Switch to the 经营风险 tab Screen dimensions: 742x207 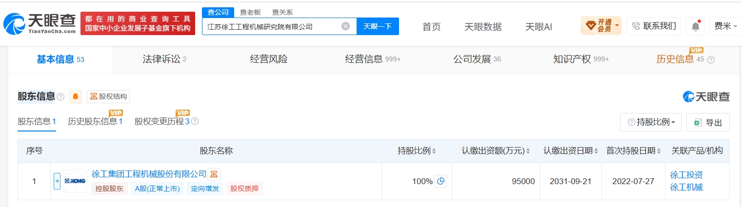(x=269, y=59)
